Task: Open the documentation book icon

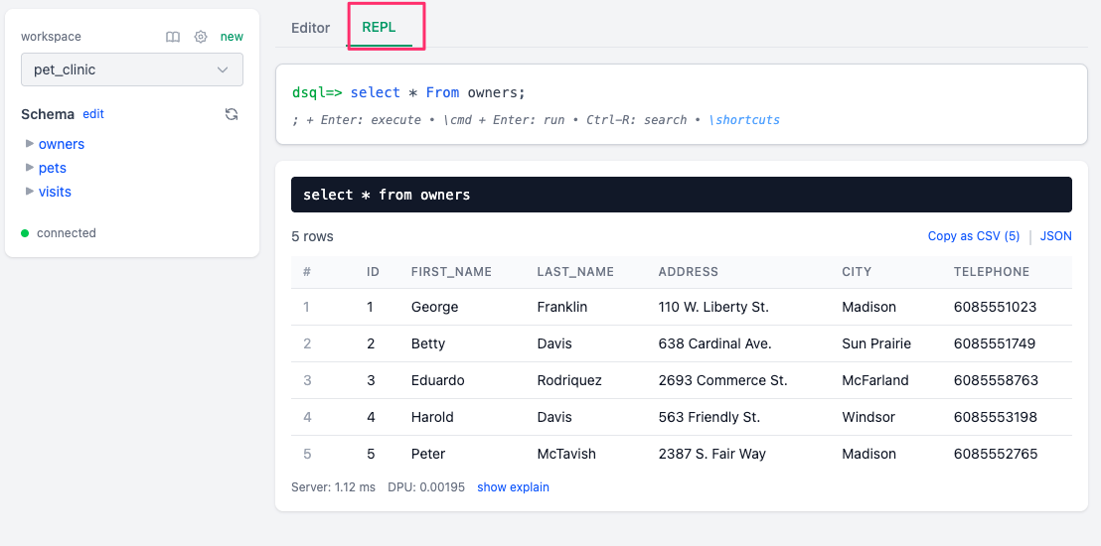Action: point(173,37)
